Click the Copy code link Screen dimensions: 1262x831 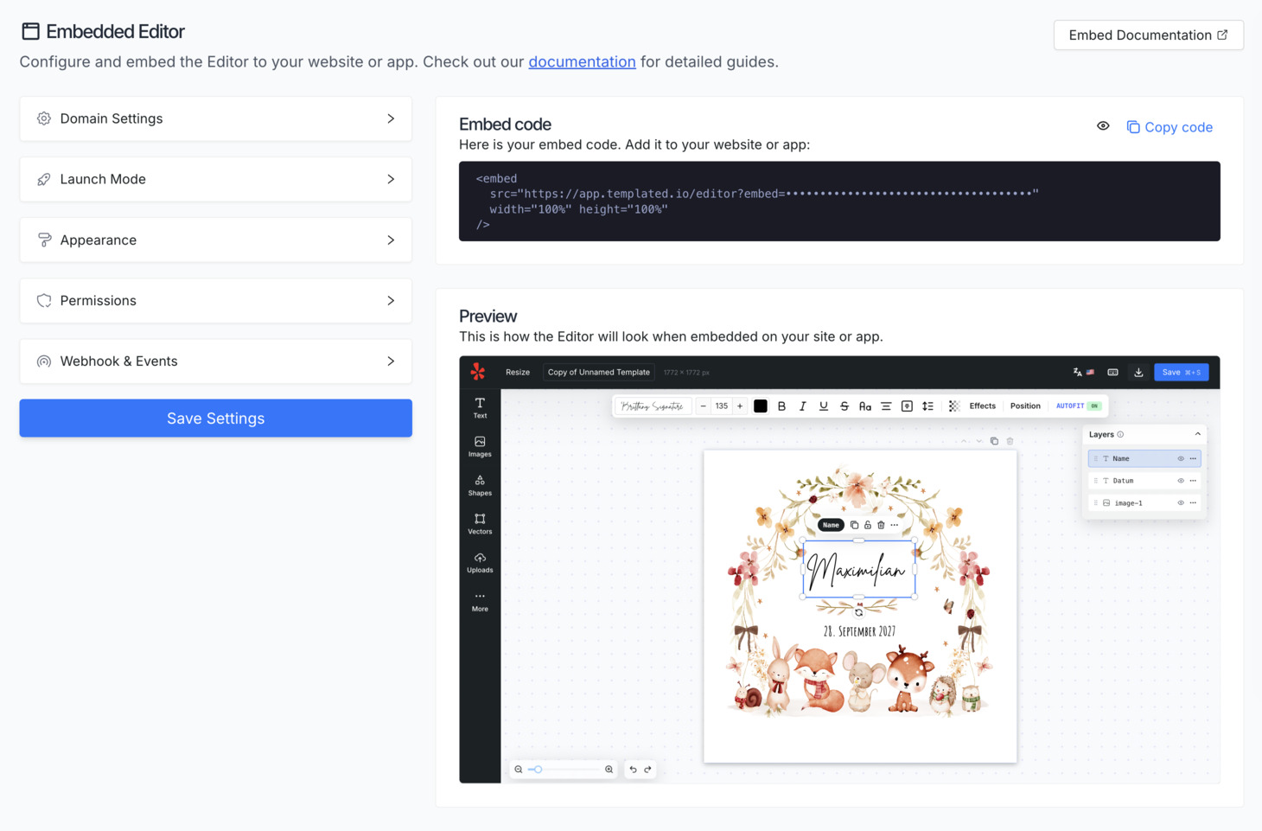[1170, 126]
